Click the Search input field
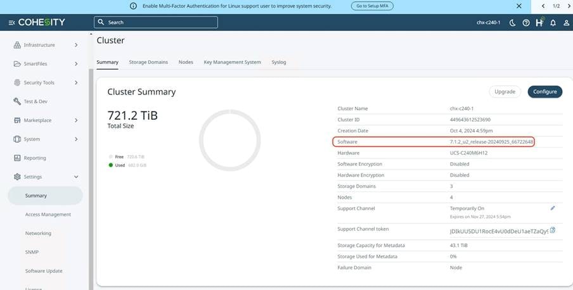 [x=156, y=22]
